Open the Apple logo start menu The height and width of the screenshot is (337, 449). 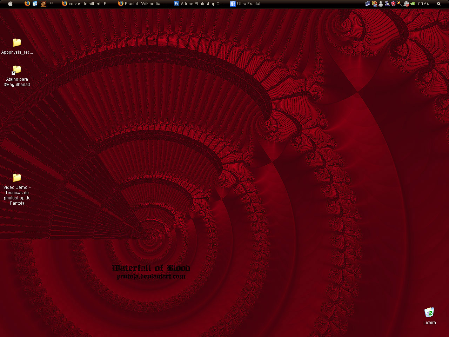click(11, 4)
